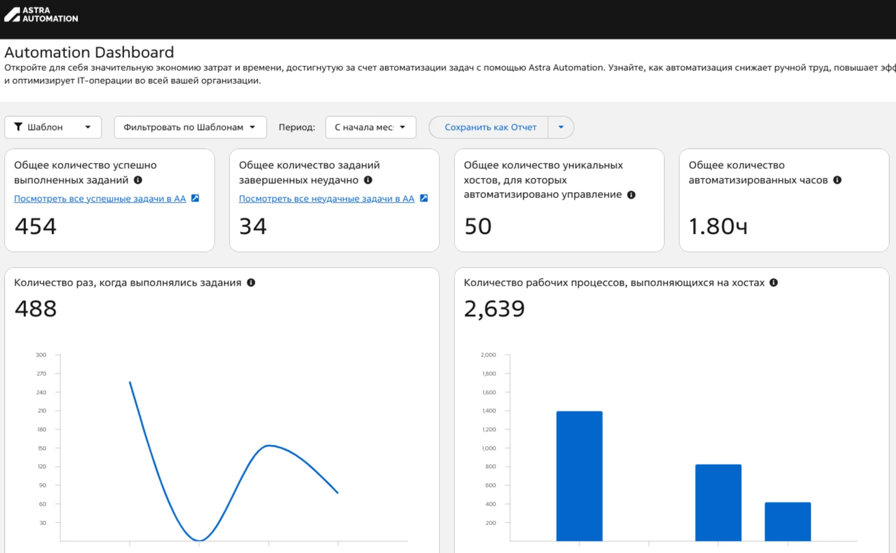Click the value 50 unique hosts

click(478, 226)
